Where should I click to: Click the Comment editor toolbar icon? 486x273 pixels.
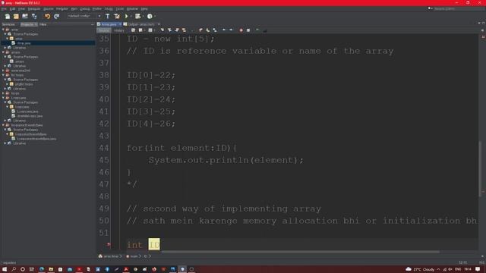[257, 30]
